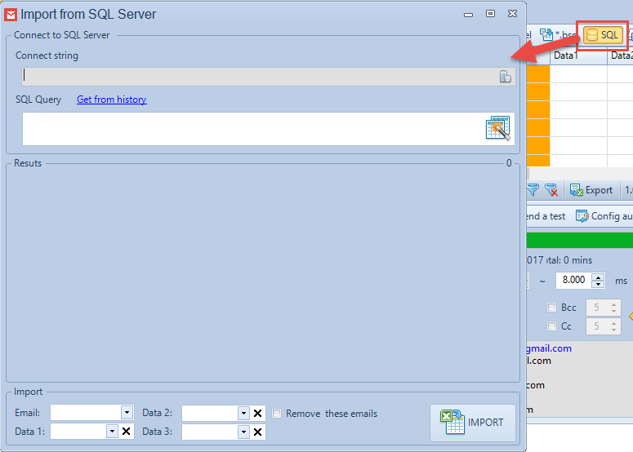Screen dimensions: 633x452
Task: Focus the Connect string input field
Action: tap(269, 76)
